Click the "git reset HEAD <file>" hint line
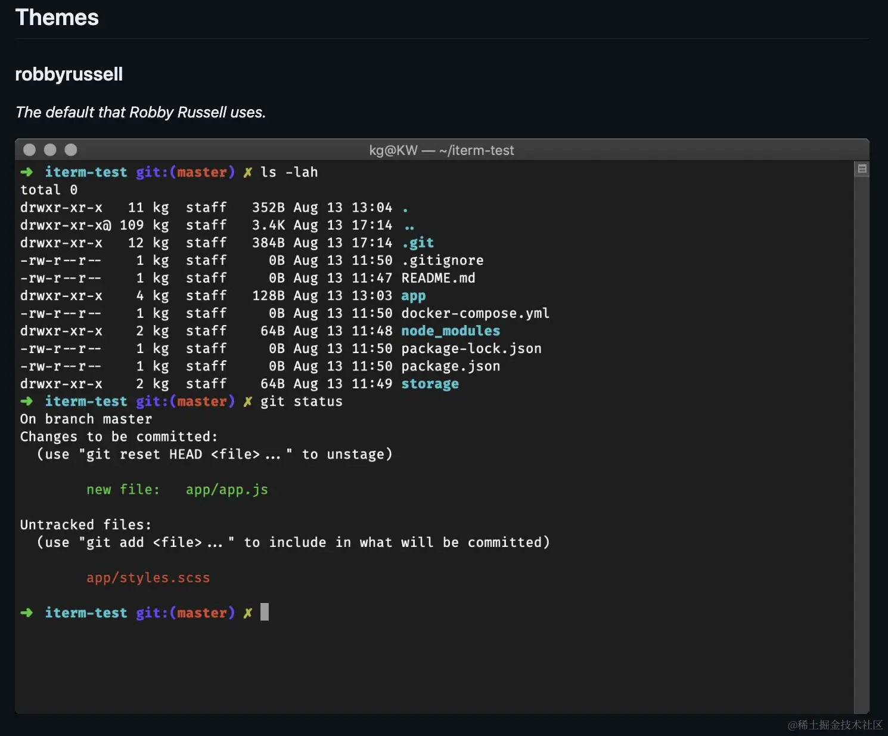 pyautogui.click(x=215, y=454)
